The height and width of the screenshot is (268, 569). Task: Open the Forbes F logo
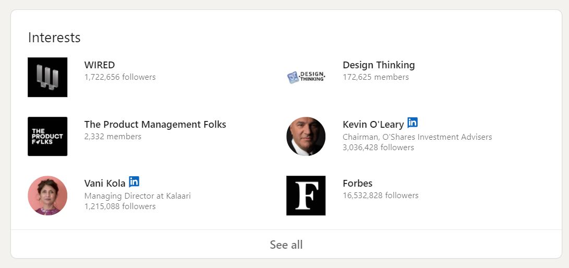[306, 196]
